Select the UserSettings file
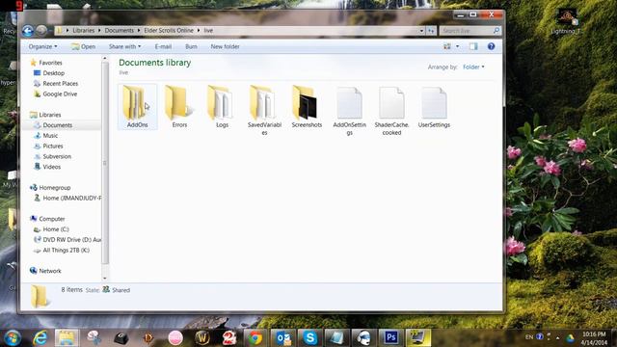This screenshot has height=347, width=617. pos(434,106)
